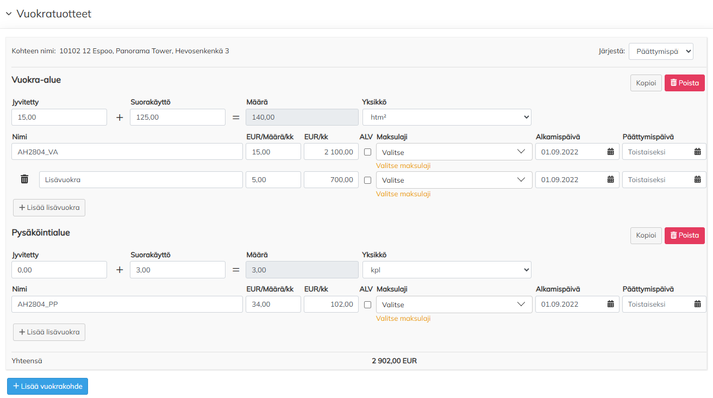Open calendar for AH2804_VA Päättymispäivä
This screenshot has width=713, height=398.
pos(697,152)
